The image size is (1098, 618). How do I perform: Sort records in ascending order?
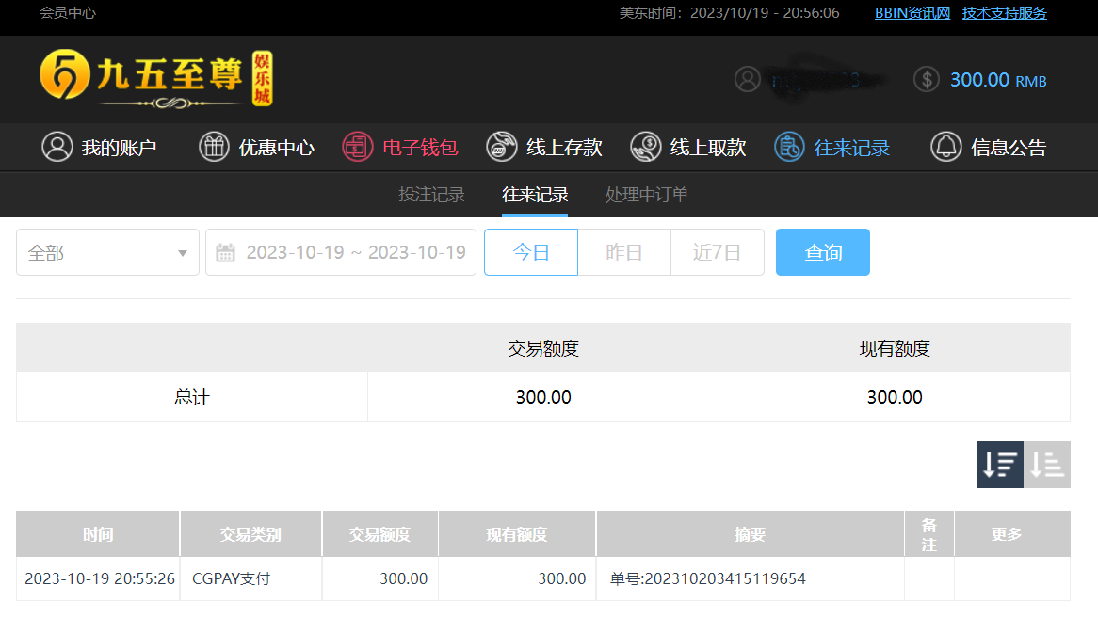[1047, 464]
